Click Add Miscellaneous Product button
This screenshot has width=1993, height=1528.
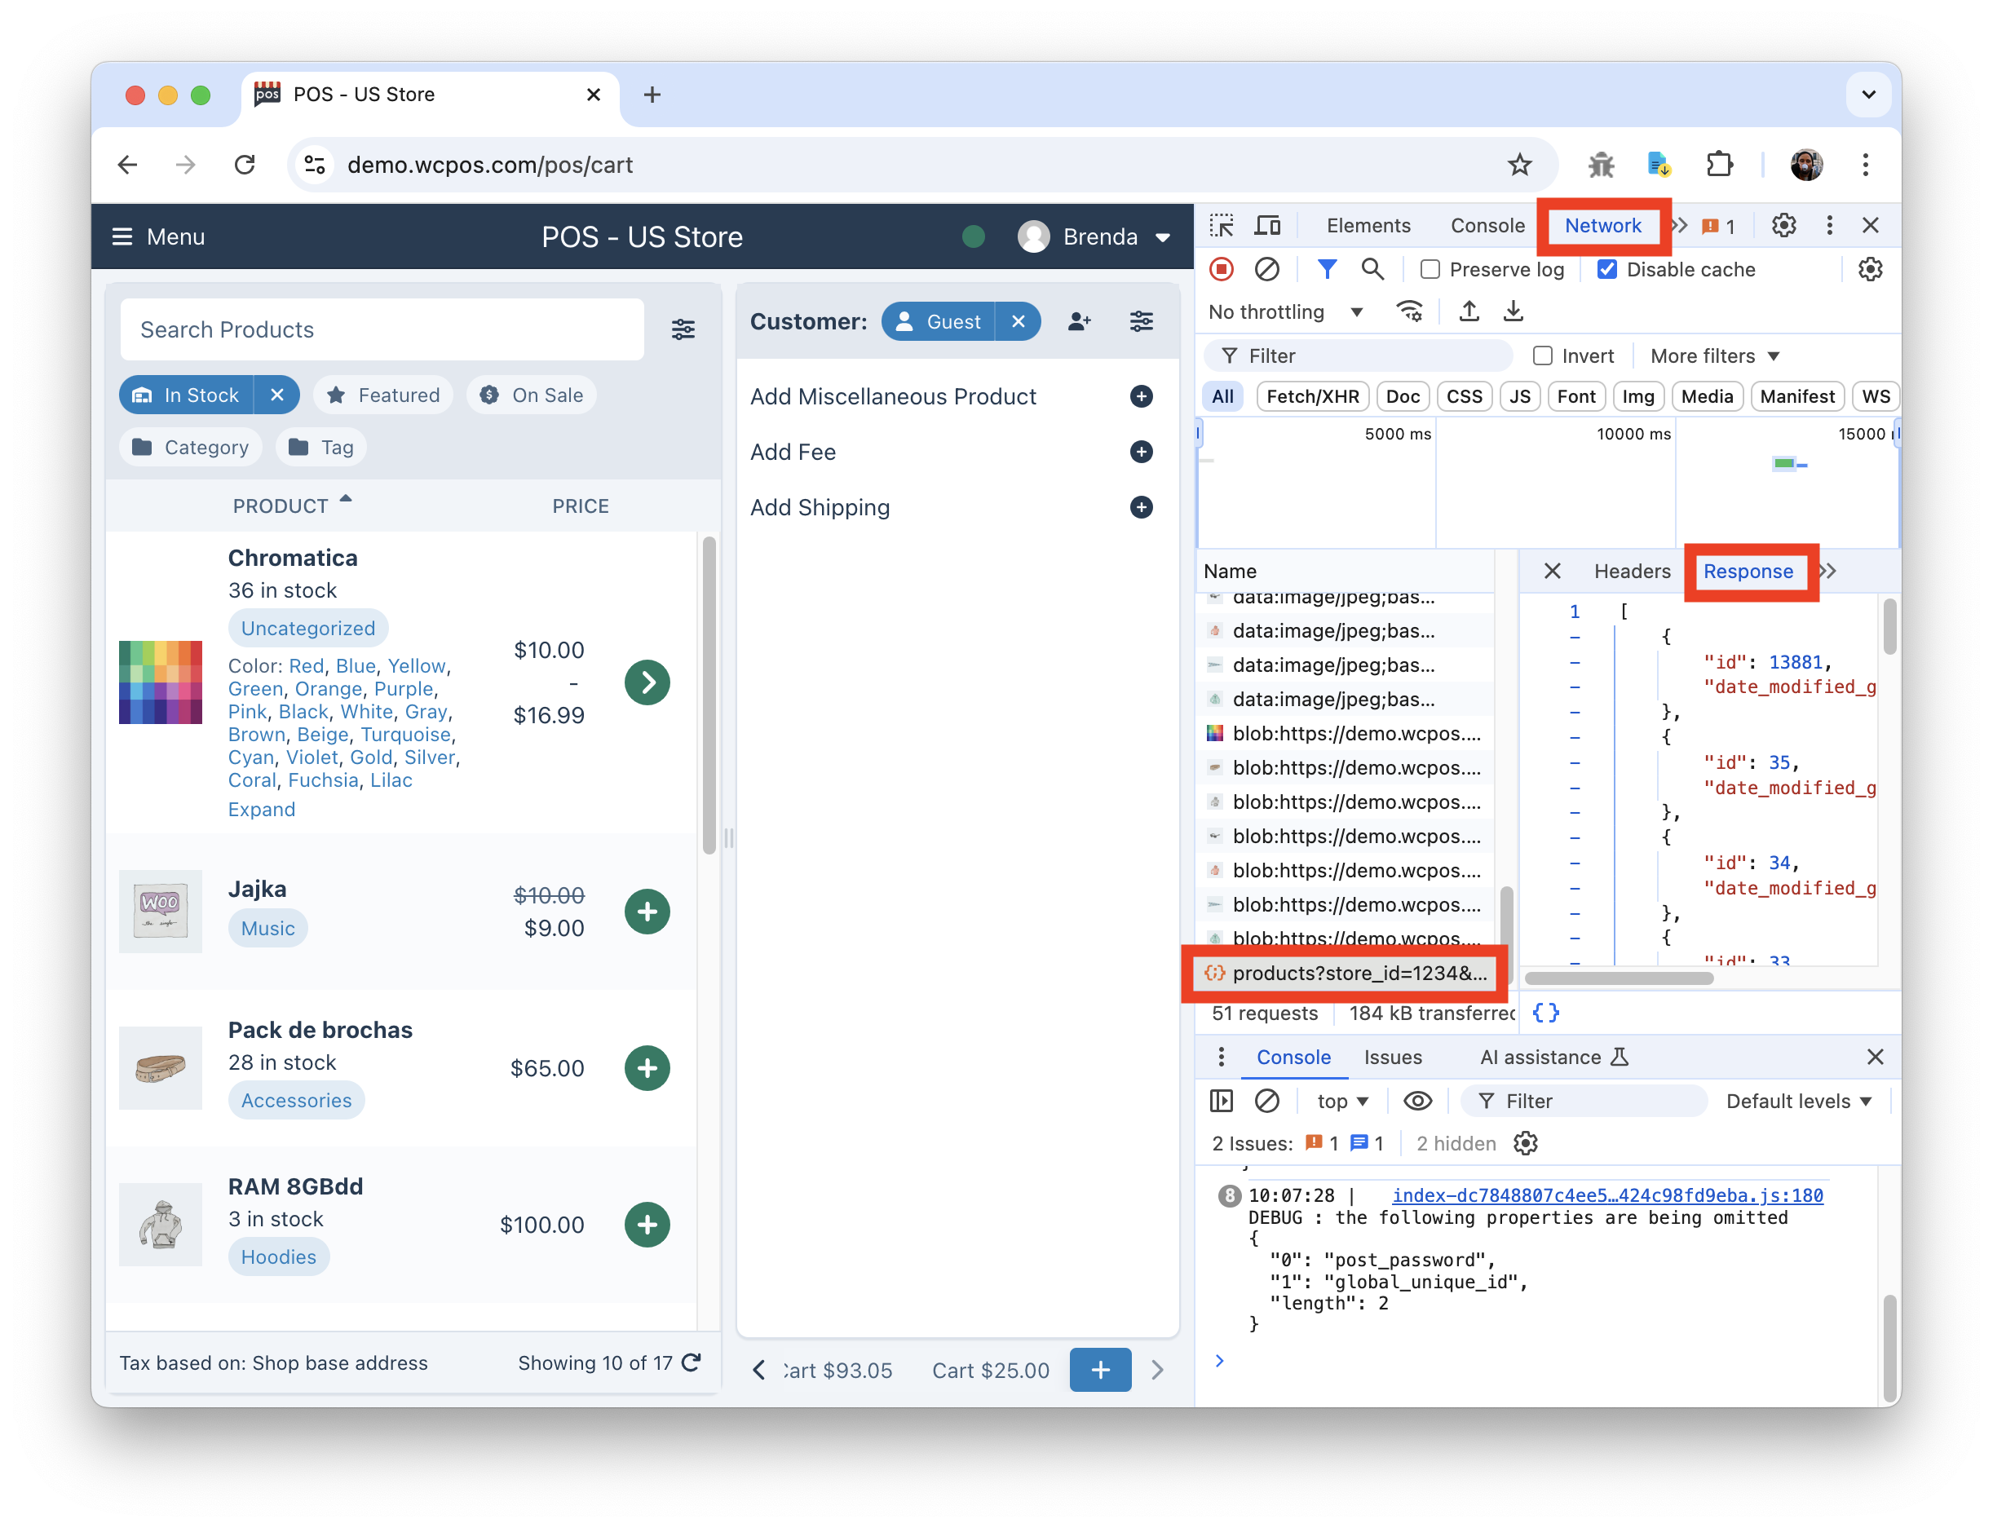click(1142, 398)
